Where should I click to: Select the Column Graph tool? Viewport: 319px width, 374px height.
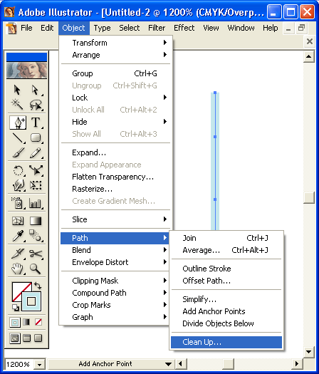click(36, 203)
